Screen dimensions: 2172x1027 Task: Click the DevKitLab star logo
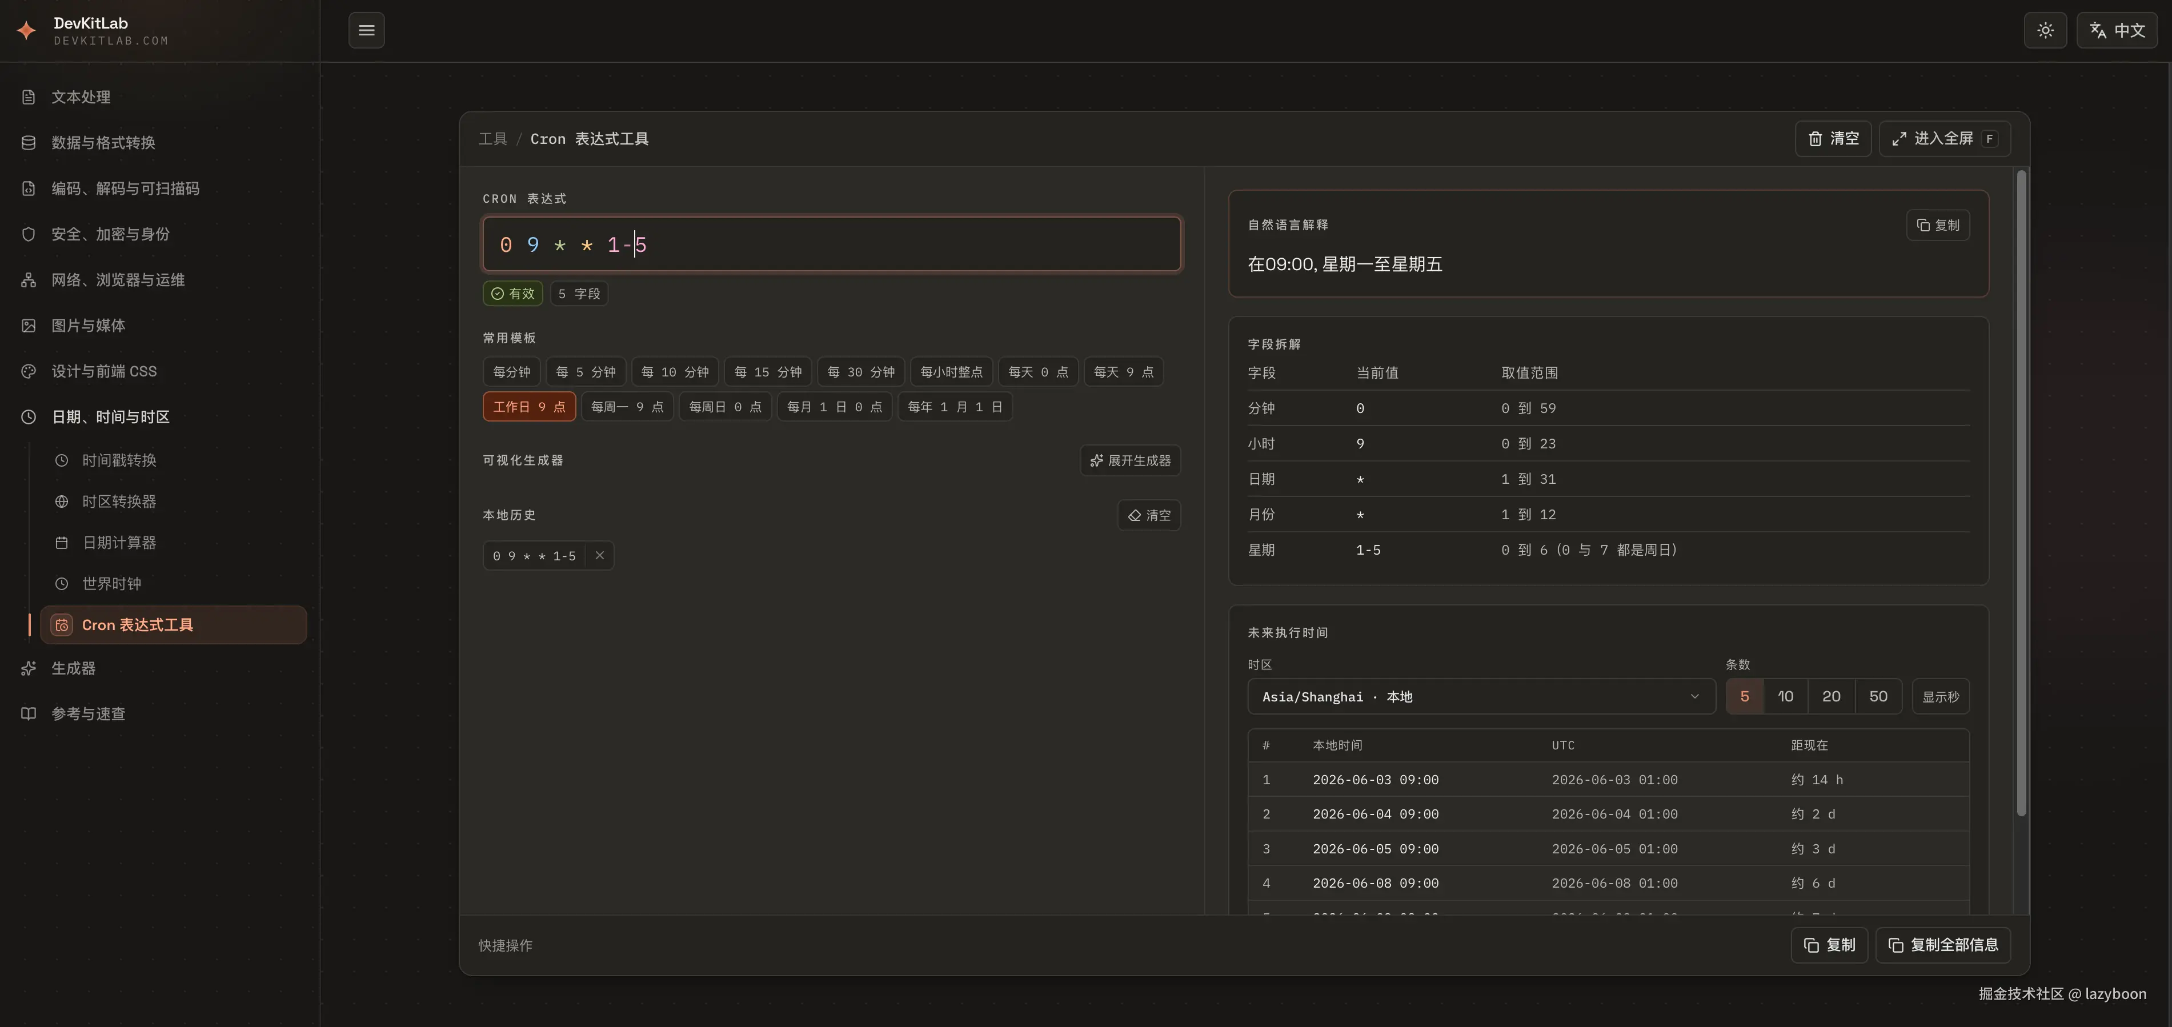point(27,30)
